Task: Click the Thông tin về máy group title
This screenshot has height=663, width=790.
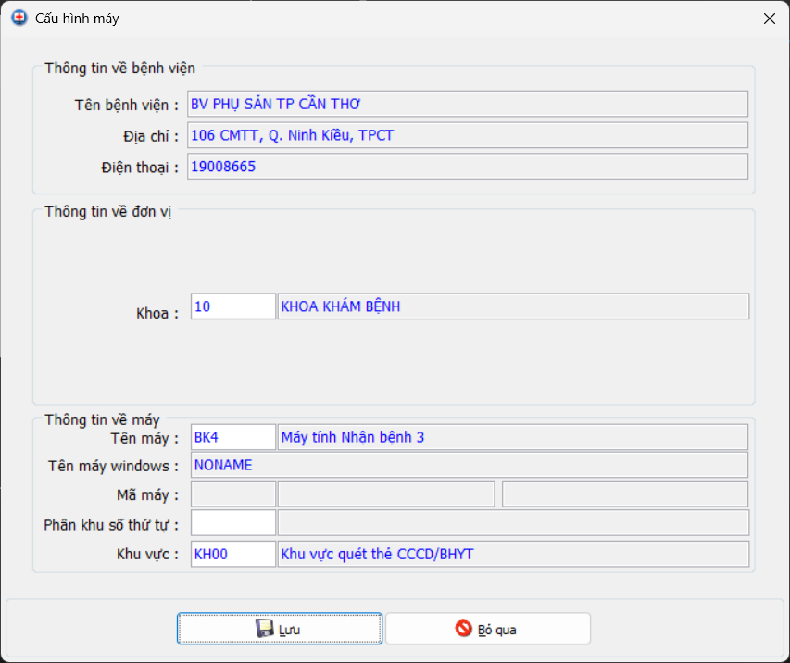Action: [102, 419]
